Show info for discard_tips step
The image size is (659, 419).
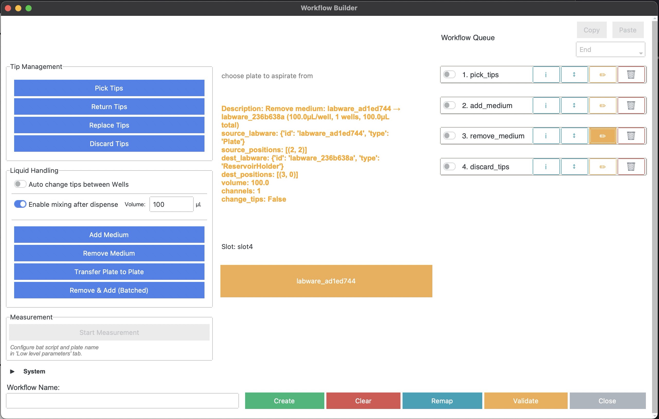tap(546, 167)
